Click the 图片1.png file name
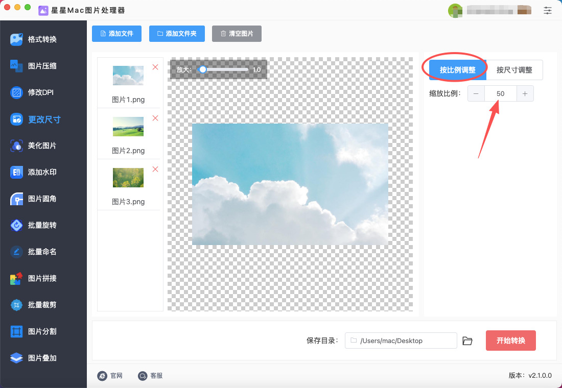562x388 pixels. click(x=128, y=100)
